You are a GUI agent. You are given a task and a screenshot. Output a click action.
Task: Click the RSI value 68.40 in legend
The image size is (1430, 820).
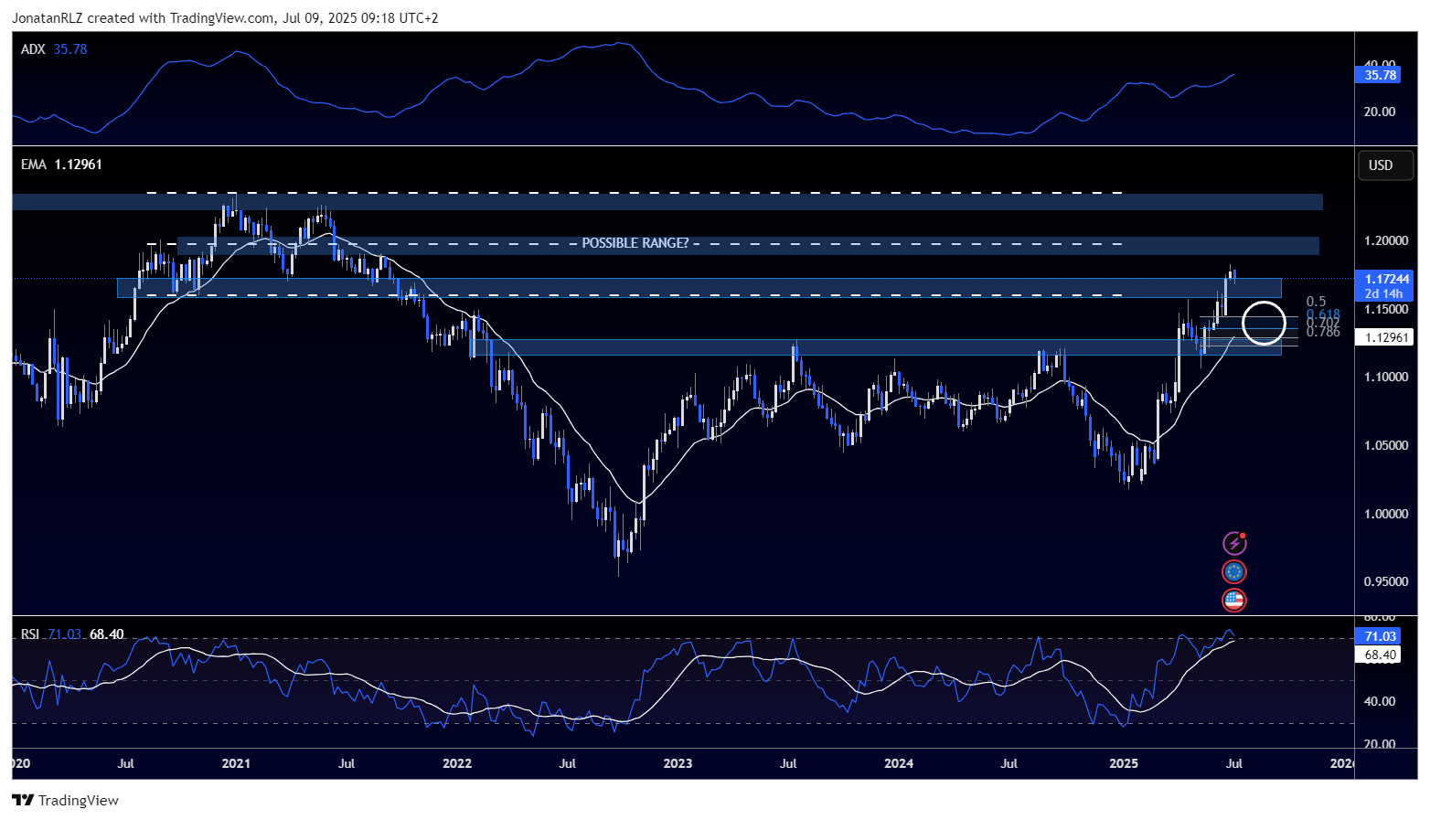pos(107,634)
